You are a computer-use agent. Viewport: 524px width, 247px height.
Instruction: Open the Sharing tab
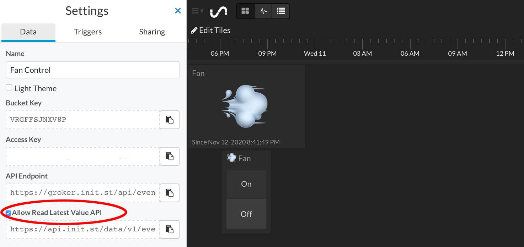pyautogui.click(x=152, y=32)
